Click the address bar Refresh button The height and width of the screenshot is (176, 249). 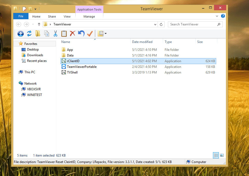coord(161,24)
